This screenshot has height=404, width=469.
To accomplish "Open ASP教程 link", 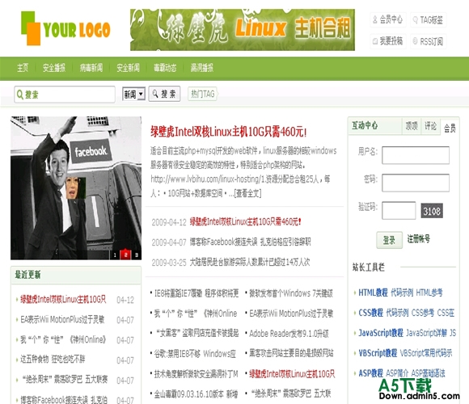I will point(370,373).
